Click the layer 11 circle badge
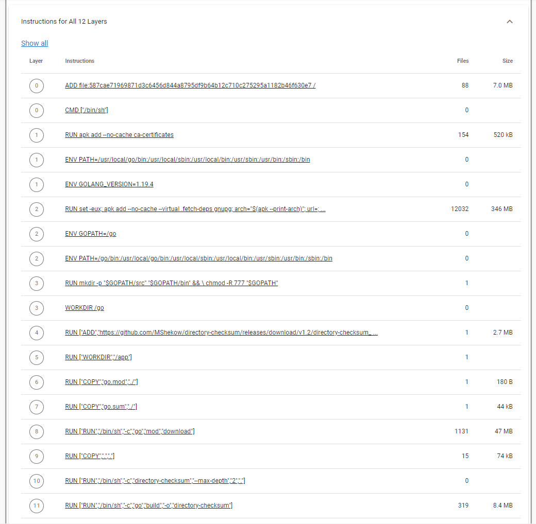Viewport: 536px width, 524px height. [37, 505]
